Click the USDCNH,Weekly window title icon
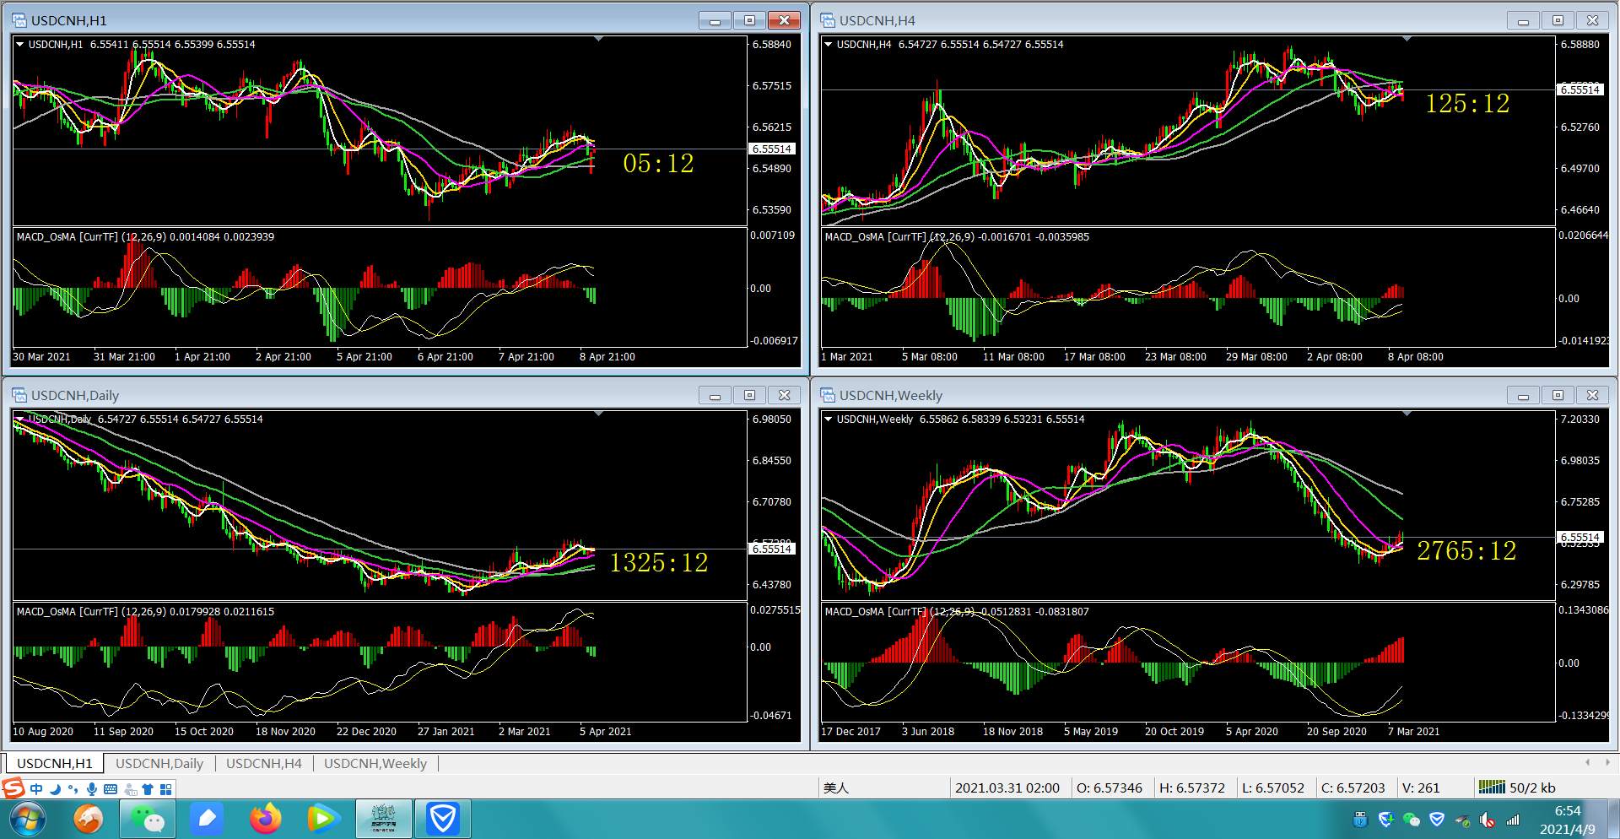Screen dimensions: 1620x839 [x=827, y=395]
